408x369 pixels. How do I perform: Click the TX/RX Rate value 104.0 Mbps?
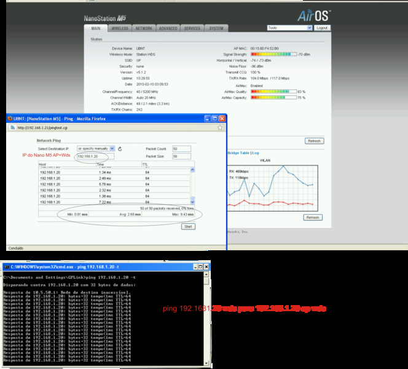[259, 78]
